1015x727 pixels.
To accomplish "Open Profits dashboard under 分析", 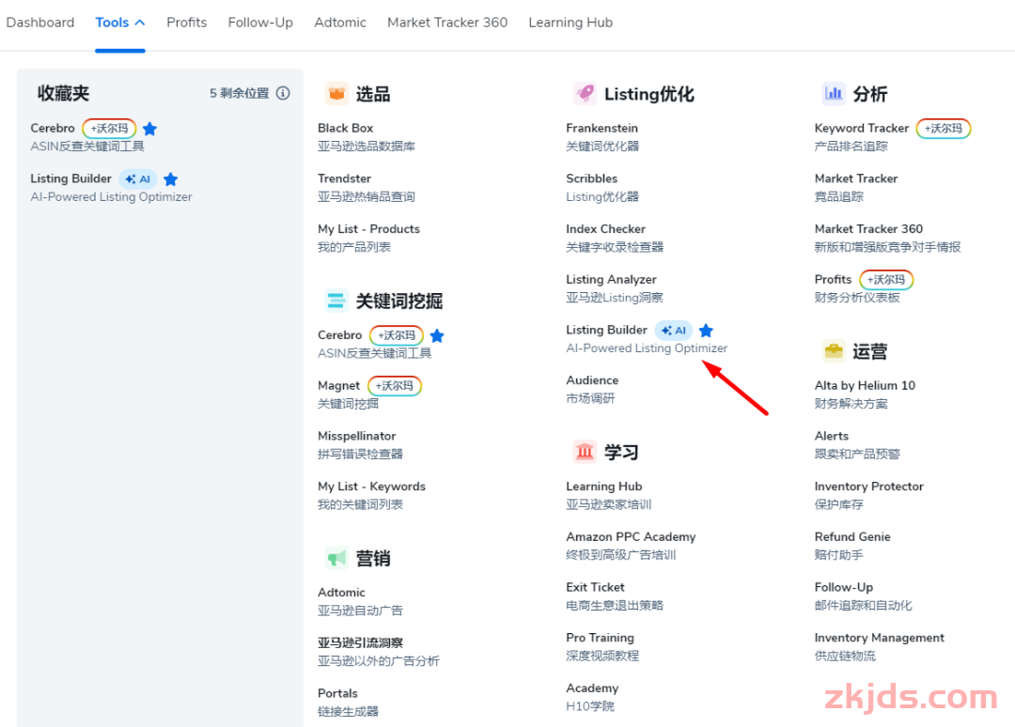I will [833, 279].
